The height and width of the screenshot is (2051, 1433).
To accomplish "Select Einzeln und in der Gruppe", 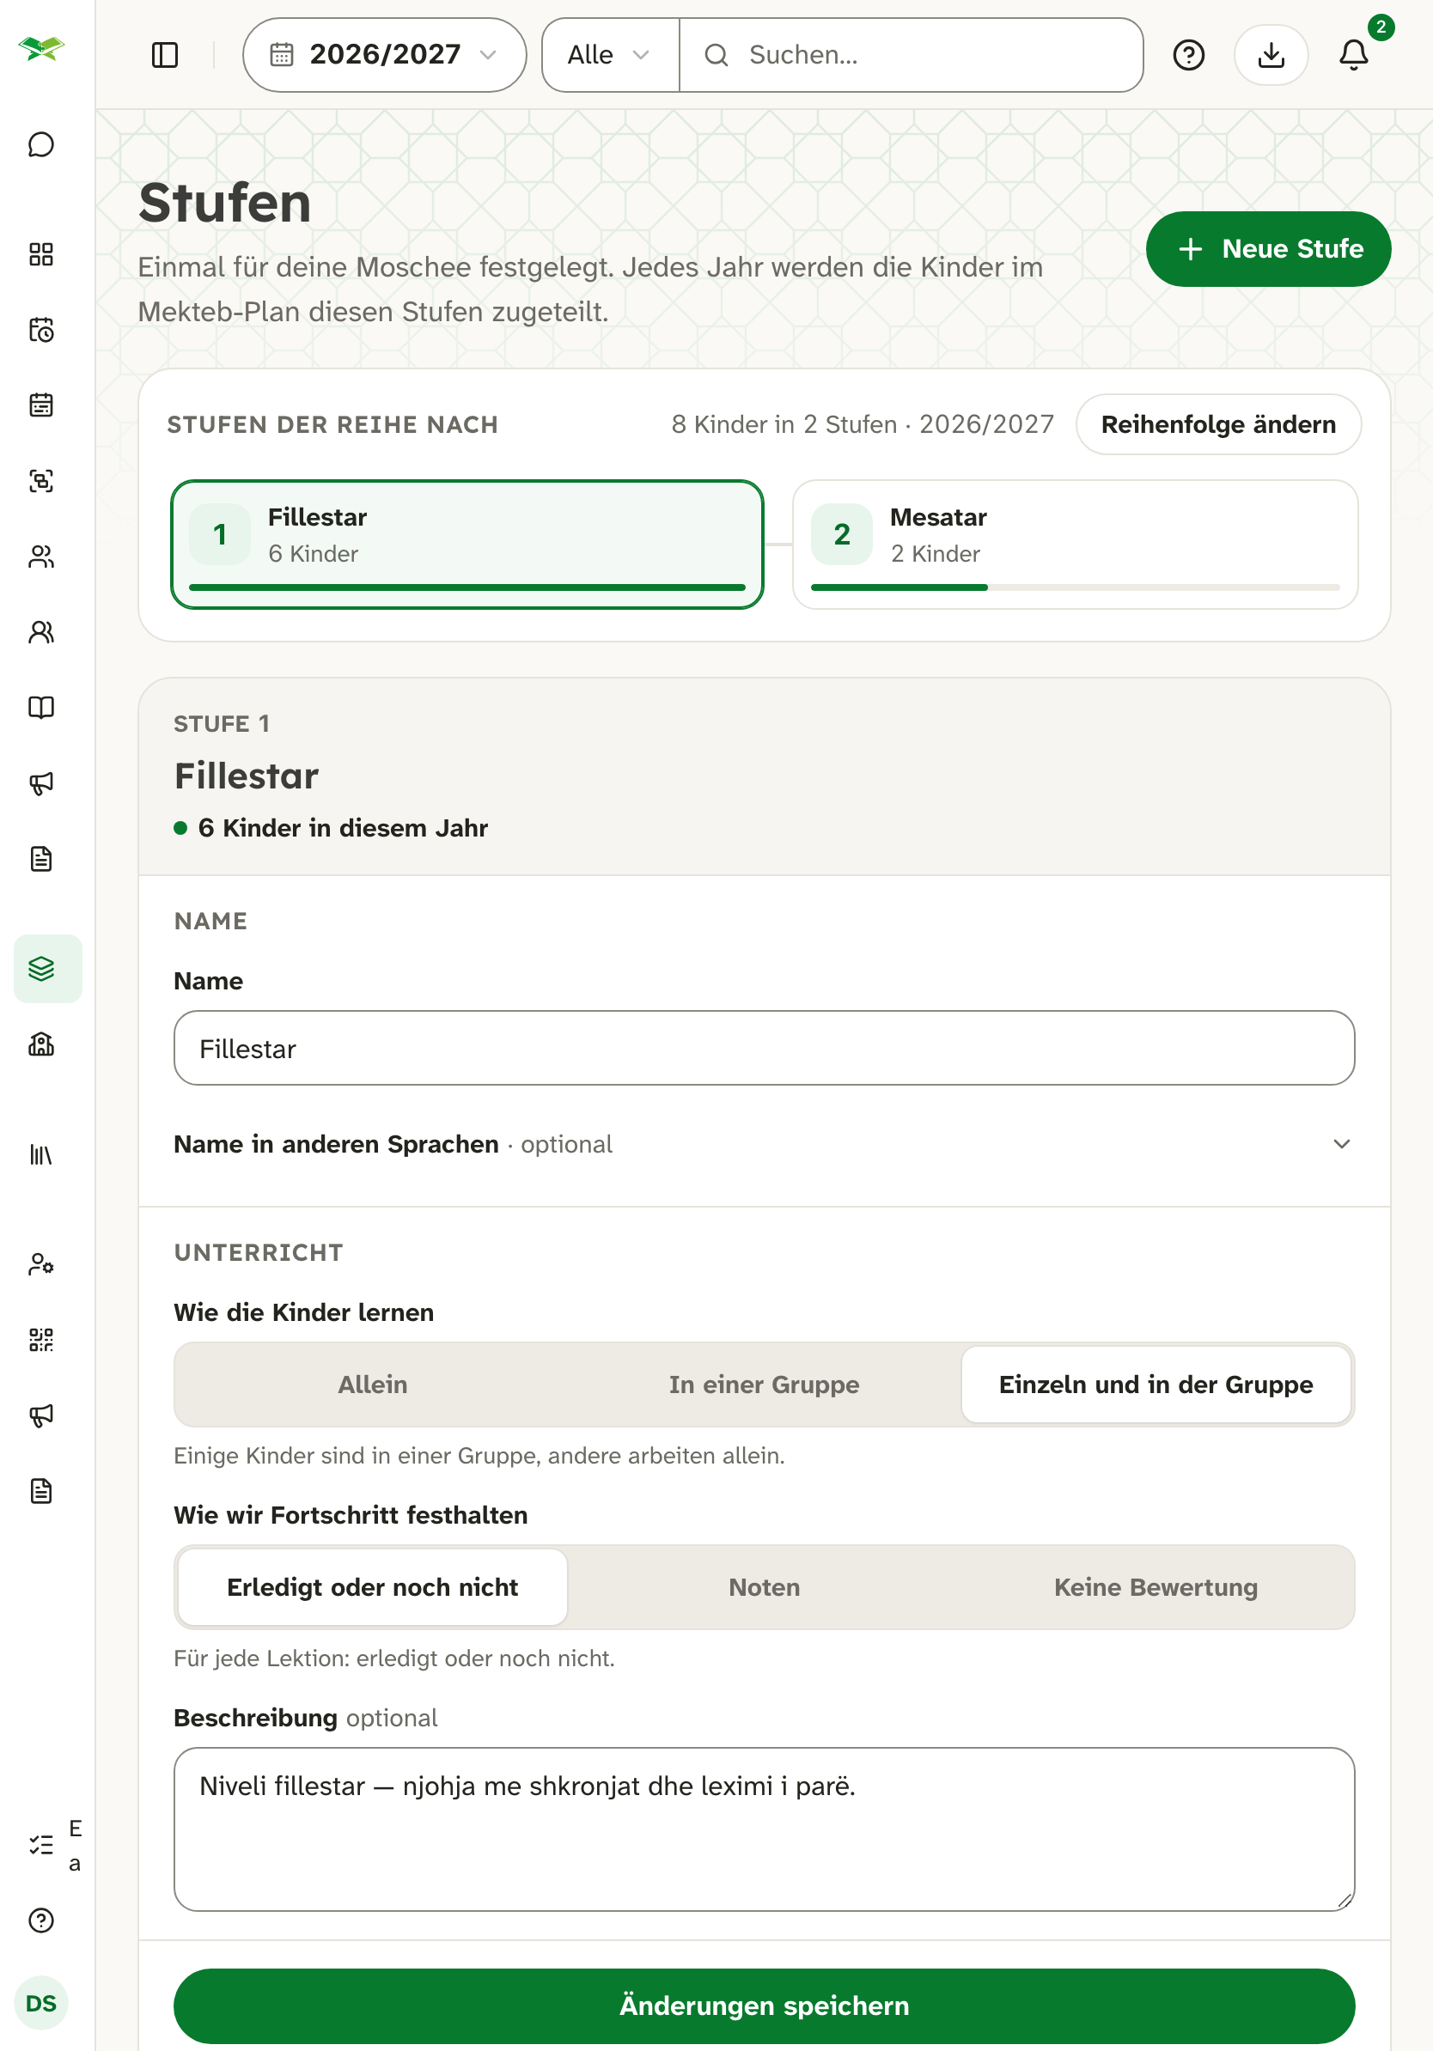I will coord(1156,1385).
